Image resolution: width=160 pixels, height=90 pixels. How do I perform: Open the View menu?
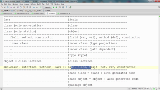tap(10, 4)
